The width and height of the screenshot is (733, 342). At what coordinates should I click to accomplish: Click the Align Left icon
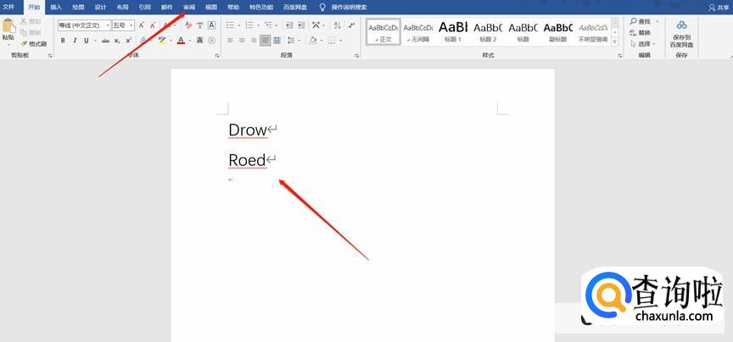coord(231,41)
